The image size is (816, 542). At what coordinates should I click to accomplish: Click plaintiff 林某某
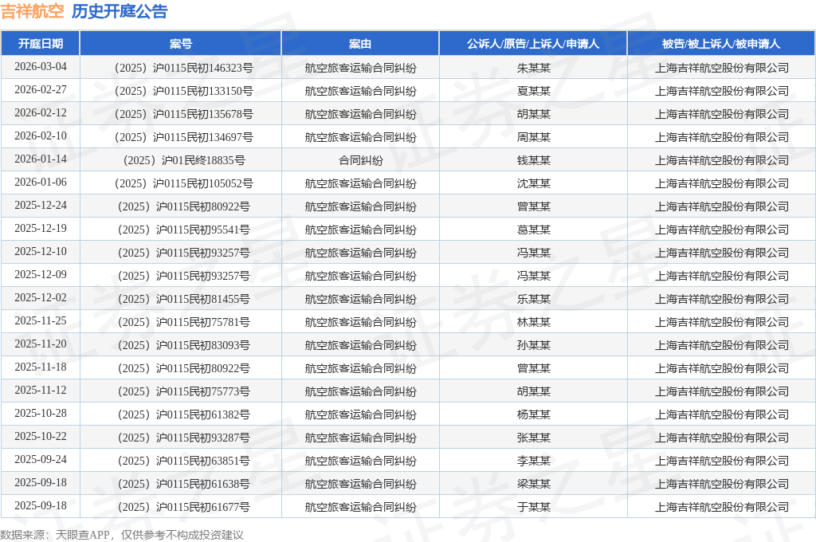(x=533, y=322)
